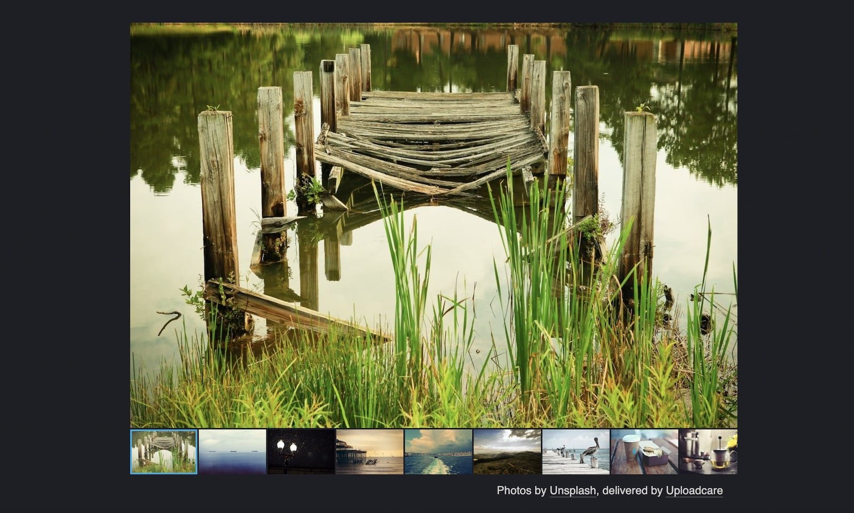854x513 pixels.
Task: Follow the Uploadcare link
Action: click(x=694, y=491)
